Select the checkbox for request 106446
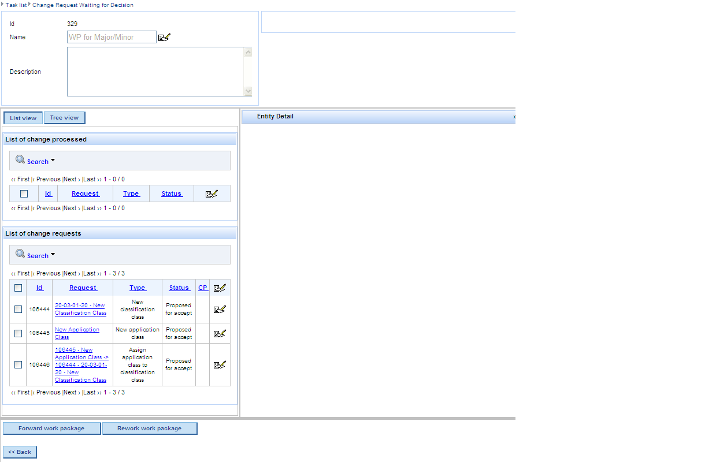 coord(18,365)
